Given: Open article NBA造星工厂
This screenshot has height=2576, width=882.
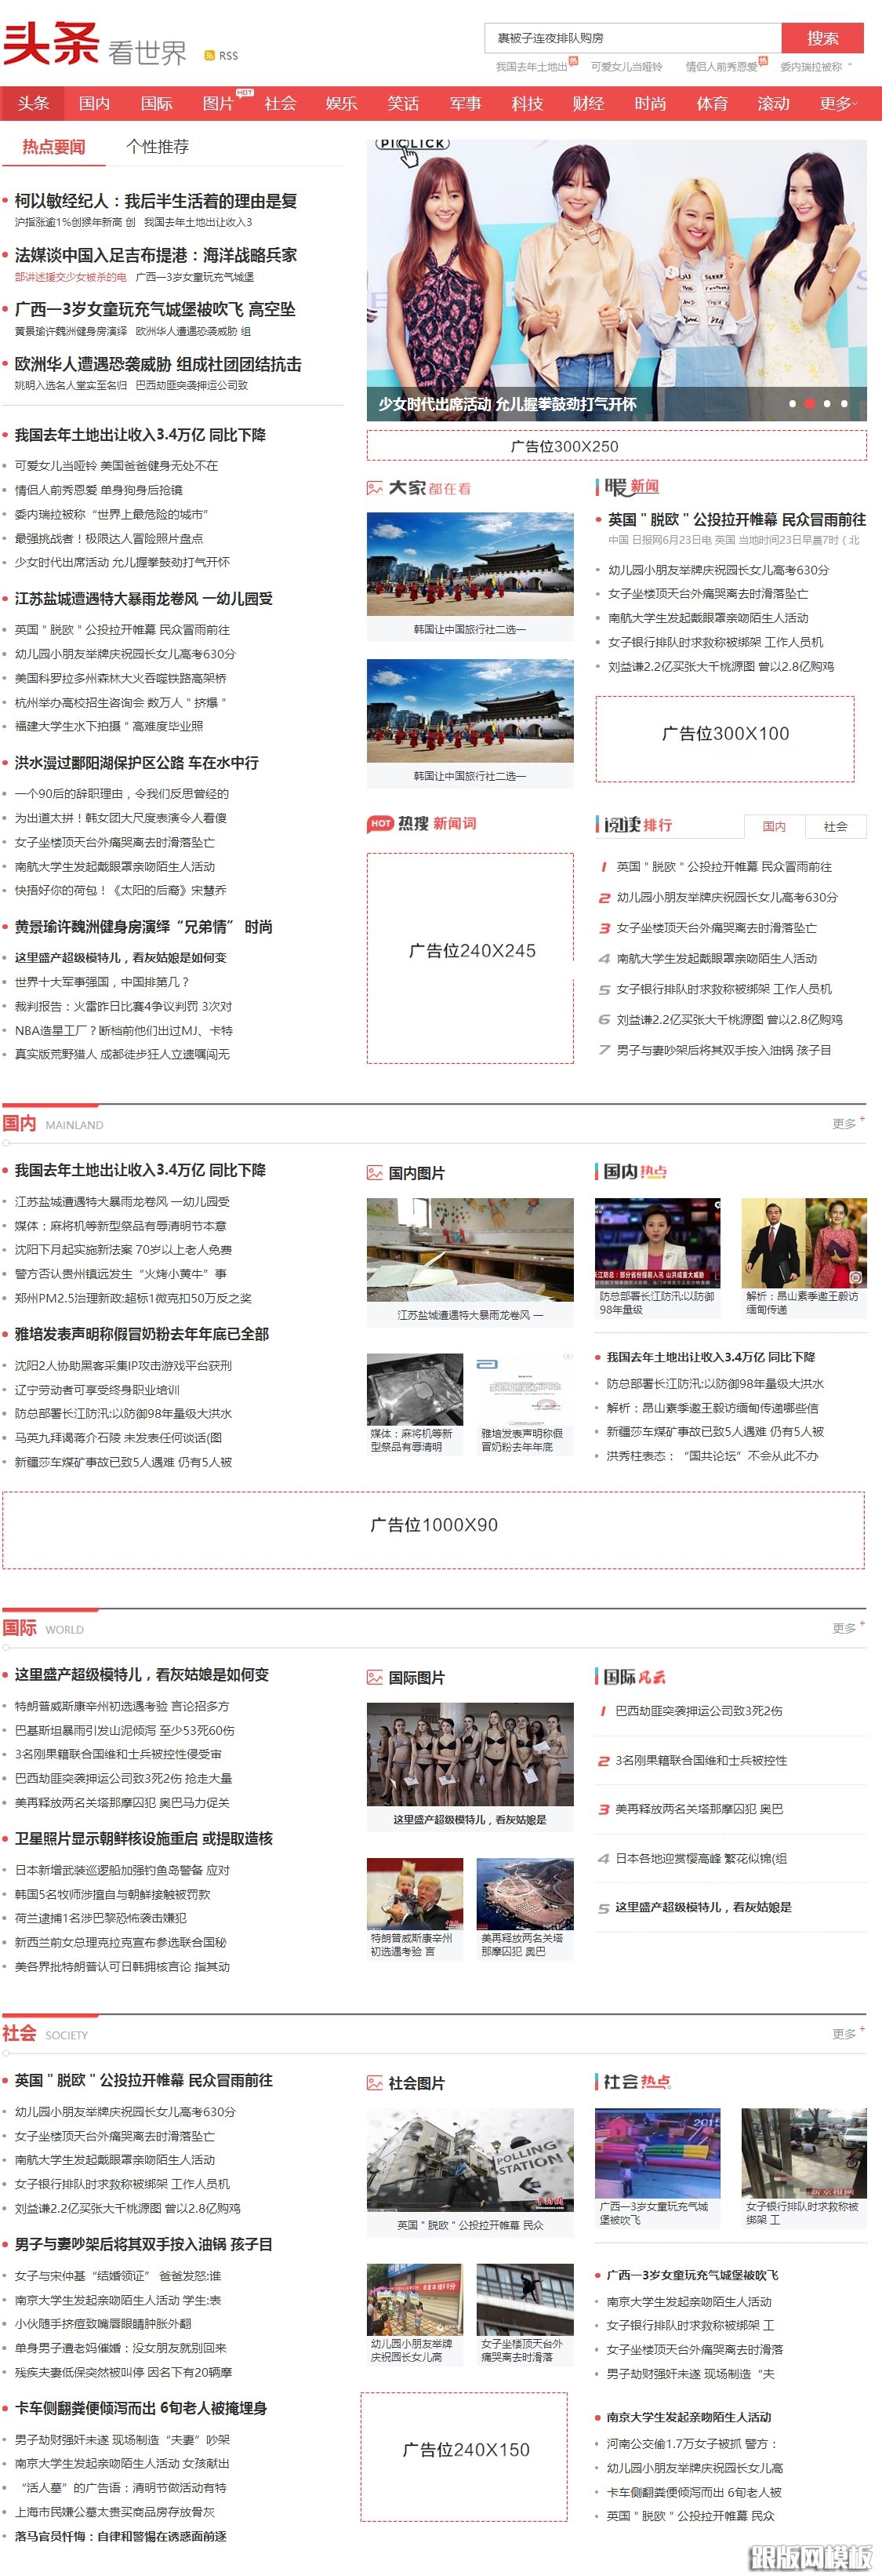Looking at the screenshot, I should click(123, 1030).
